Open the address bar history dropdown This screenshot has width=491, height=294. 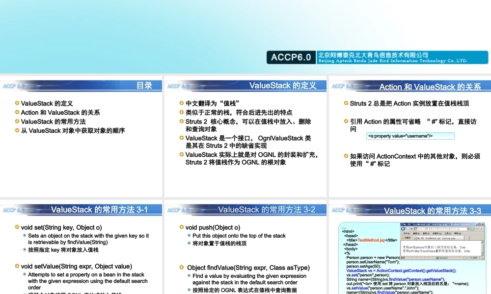(x=468, y=229)
